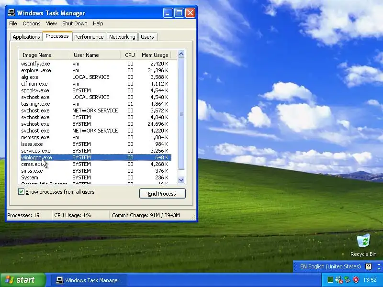Screen dimensions: 383x287
Task: Select the ctfmon.exe process
Action: [x=96, y=84]
